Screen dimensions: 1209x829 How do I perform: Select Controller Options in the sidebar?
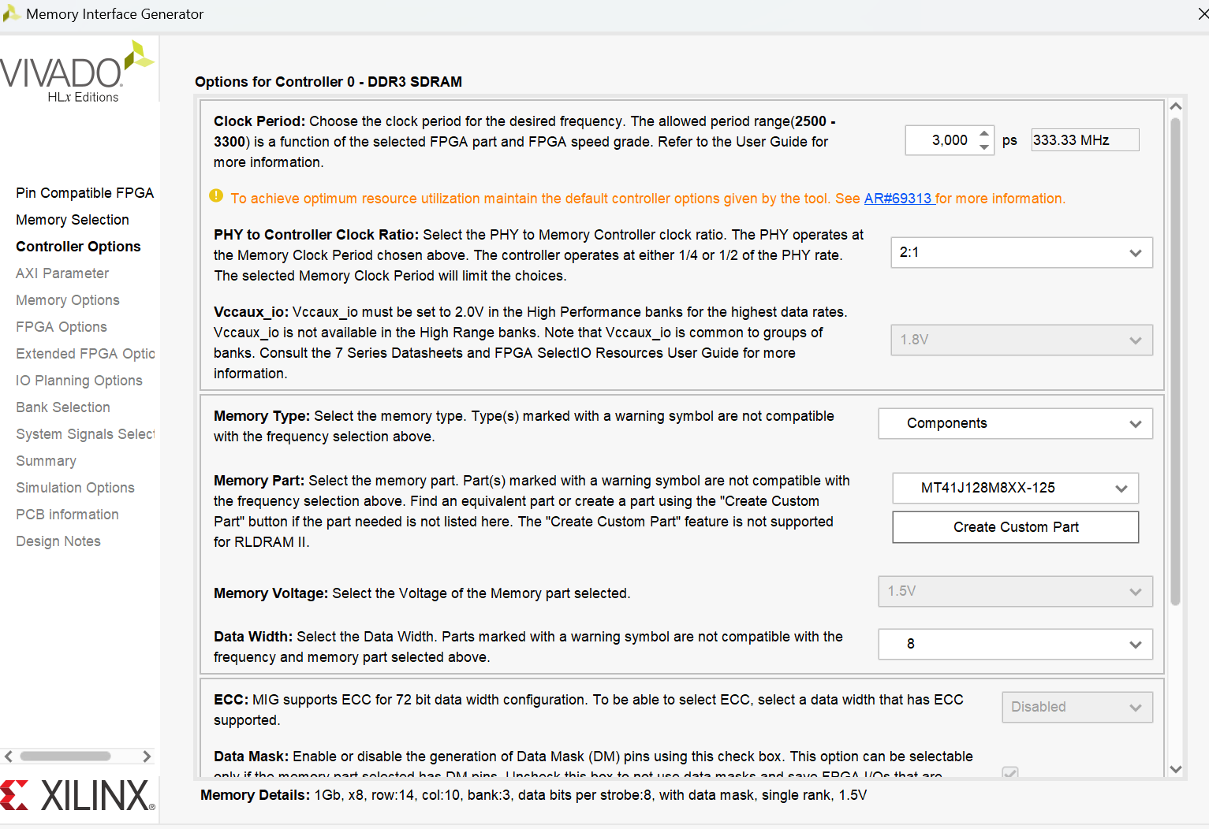point(78,247)
